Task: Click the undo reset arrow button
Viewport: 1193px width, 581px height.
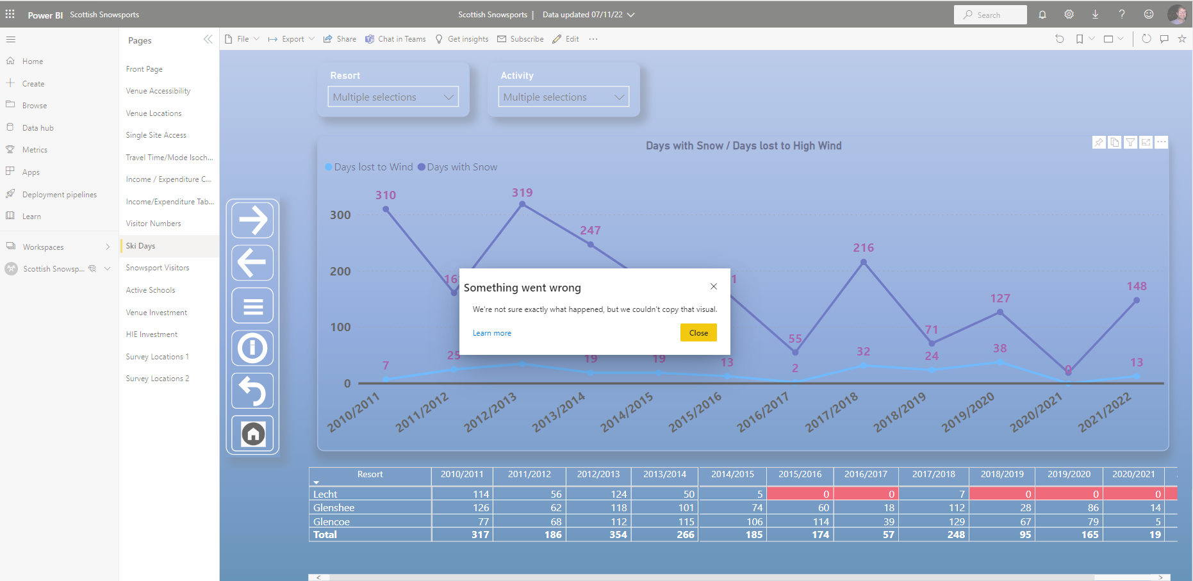Action: click(253, 391)
